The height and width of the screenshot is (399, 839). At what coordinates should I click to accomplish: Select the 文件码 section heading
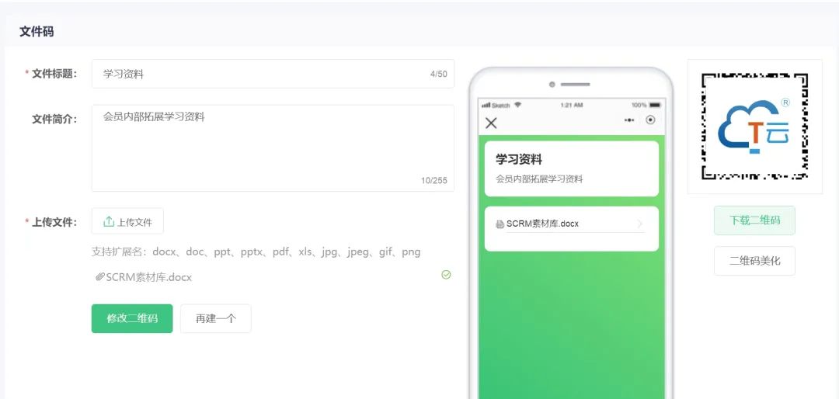(x=37, y=32)
